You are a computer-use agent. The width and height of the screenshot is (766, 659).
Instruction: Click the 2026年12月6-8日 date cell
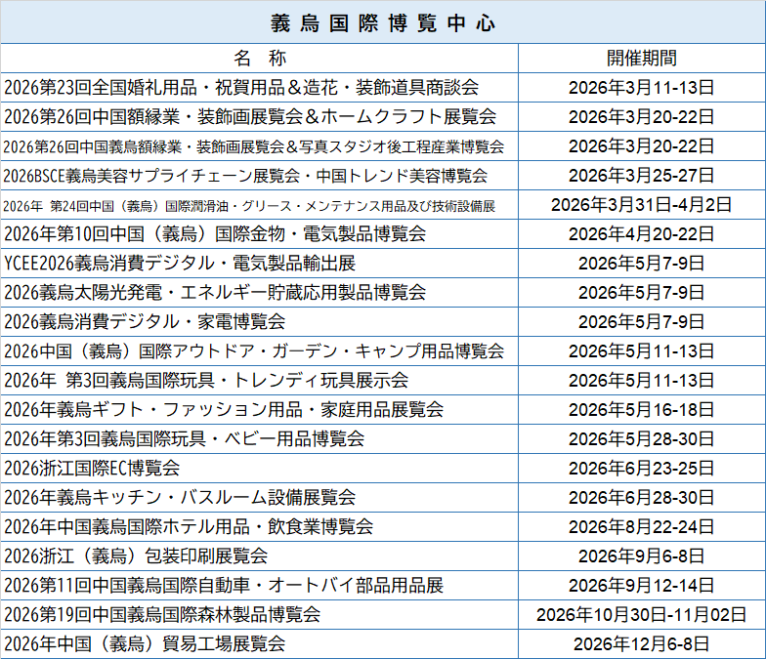[x=641, y=644]
